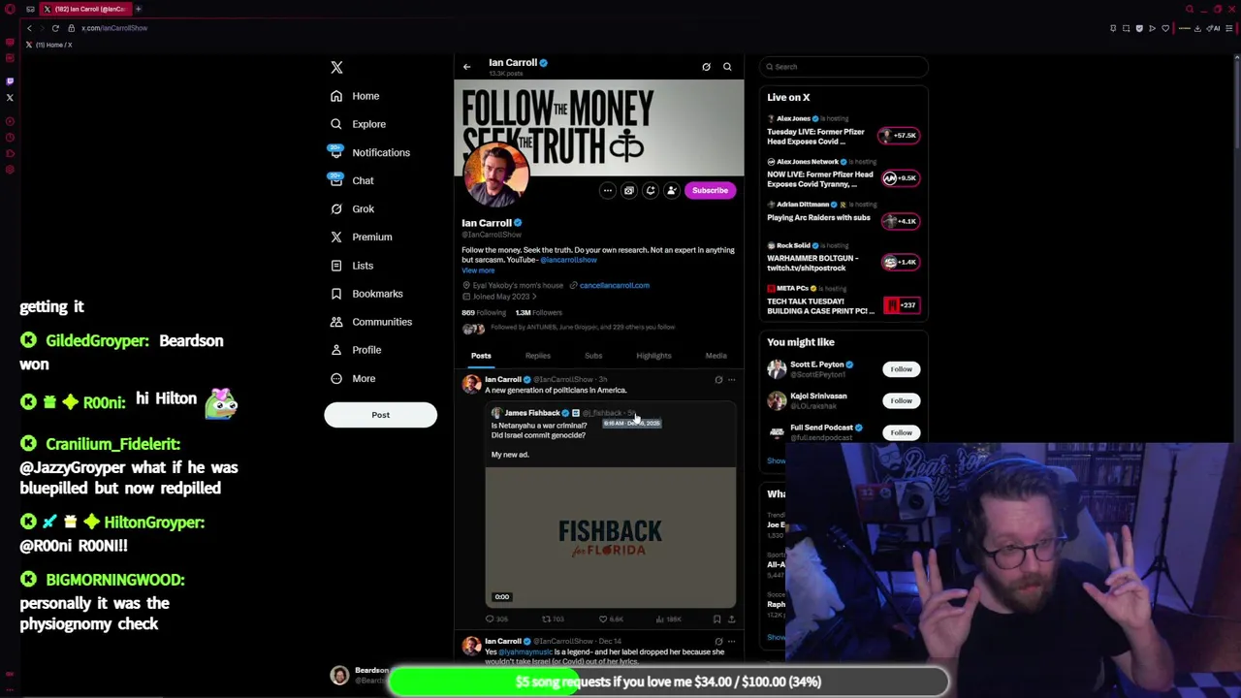Click the purple Subscribe button
1241x698 pixels.
coord(710,190)
